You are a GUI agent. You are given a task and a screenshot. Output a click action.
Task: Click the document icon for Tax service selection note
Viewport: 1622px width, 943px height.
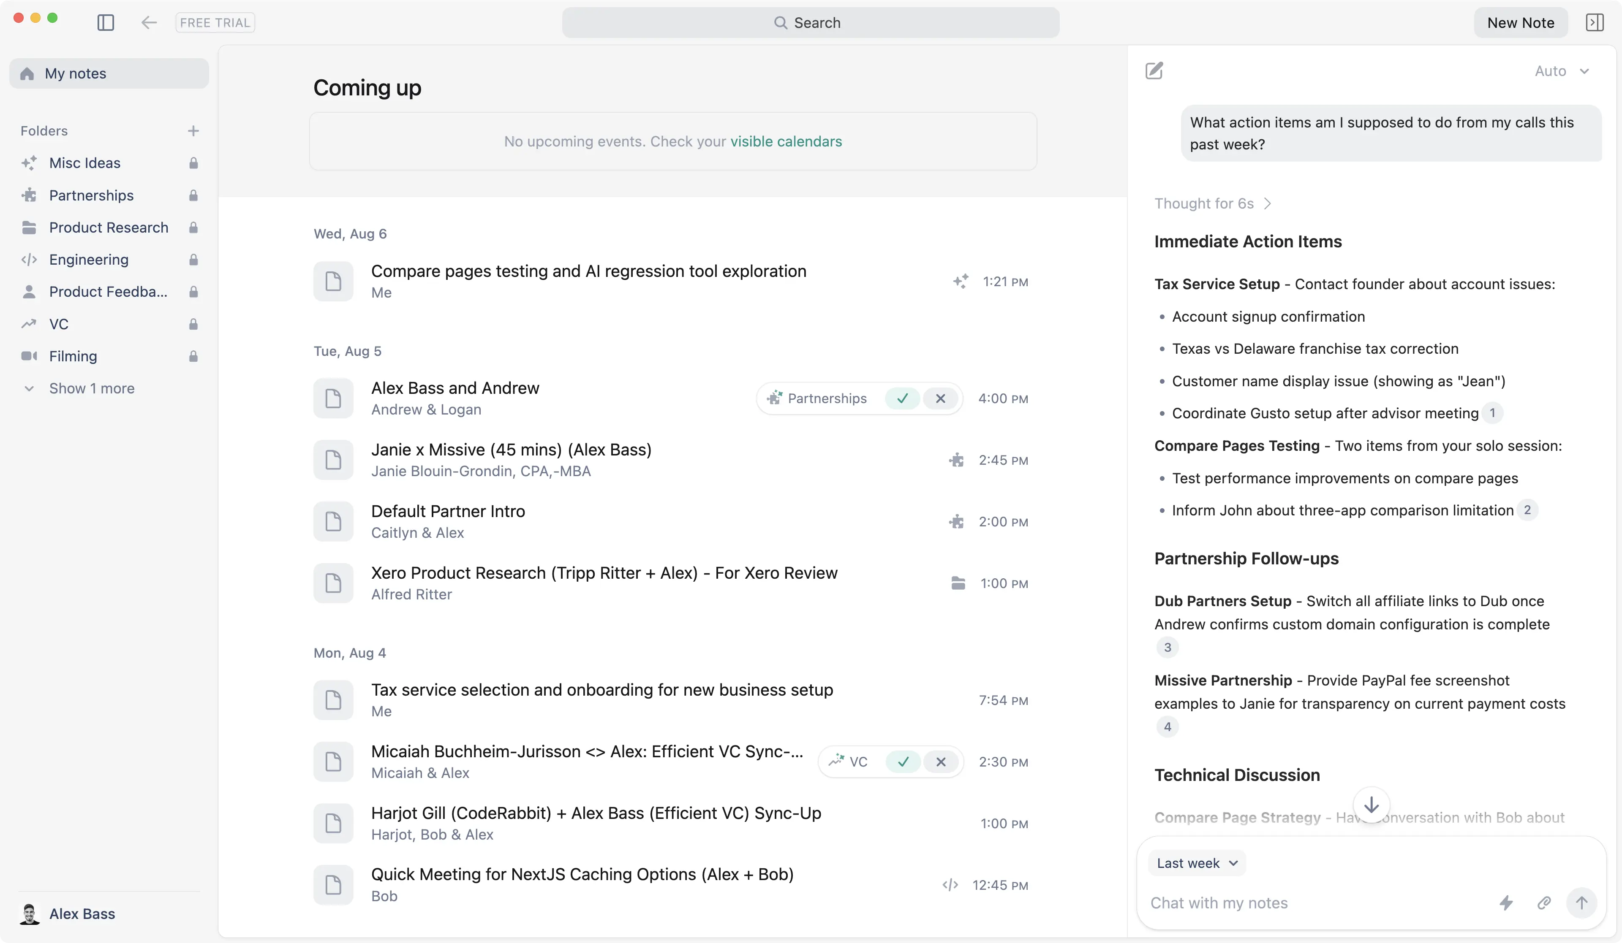tap(333, 700)
